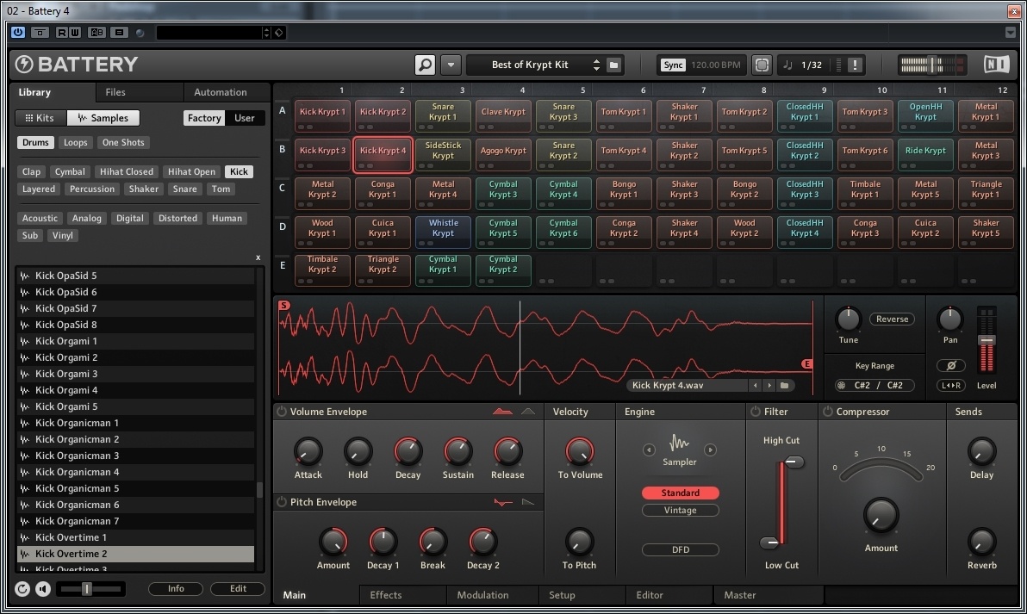Toggle the speaker prehear icon
The height and width of the screenshot is (614, 1027).
(43, 588)
